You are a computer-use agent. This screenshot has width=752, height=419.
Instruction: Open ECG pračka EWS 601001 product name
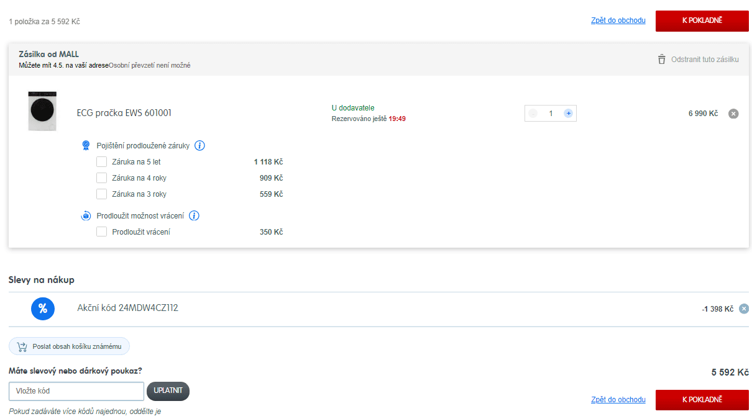click(124, 113)
